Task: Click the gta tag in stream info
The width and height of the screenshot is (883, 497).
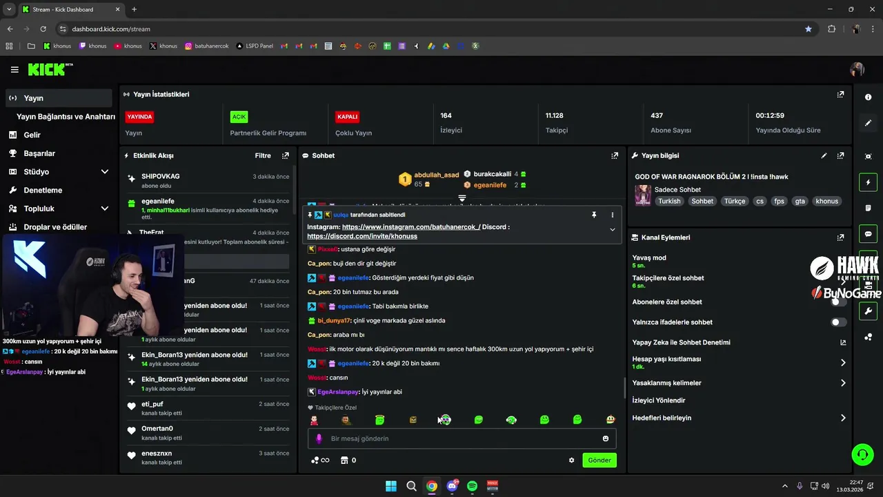Action: tap(800, 202)
